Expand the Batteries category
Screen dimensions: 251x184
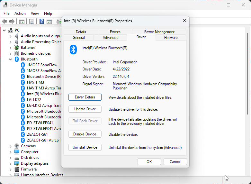10,48
